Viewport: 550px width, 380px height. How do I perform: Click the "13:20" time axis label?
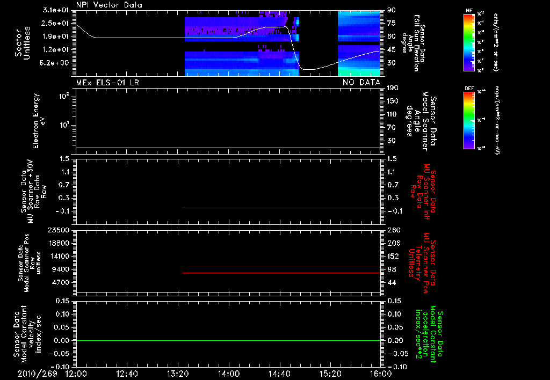(178, 374)
